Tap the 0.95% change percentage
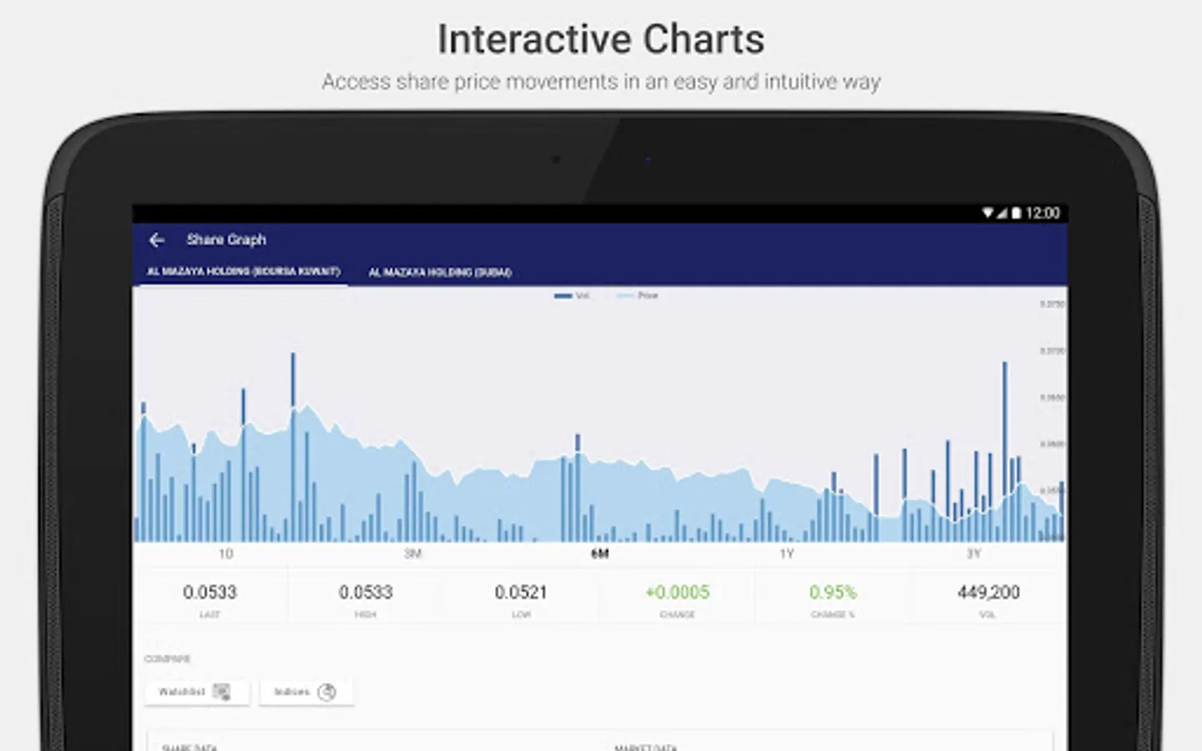This screenshot has width=1202, height=751. [x=833, y=592]
